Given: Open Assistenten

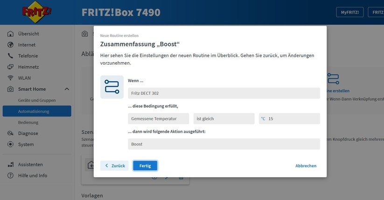Looking at the screenshot, I should 30,164.
